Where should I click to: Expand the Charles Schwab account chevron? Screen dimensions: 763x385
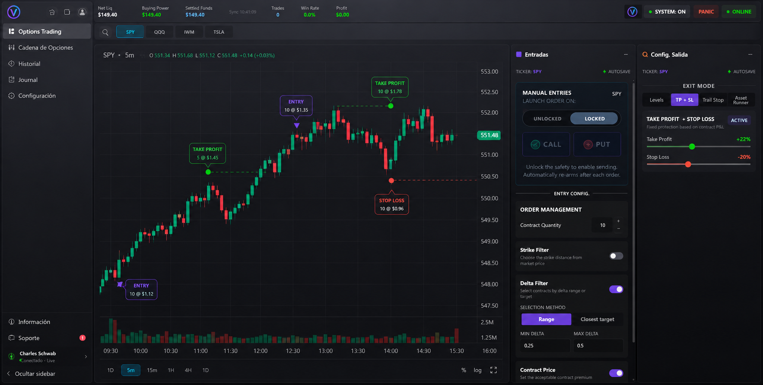pos(86,356)
